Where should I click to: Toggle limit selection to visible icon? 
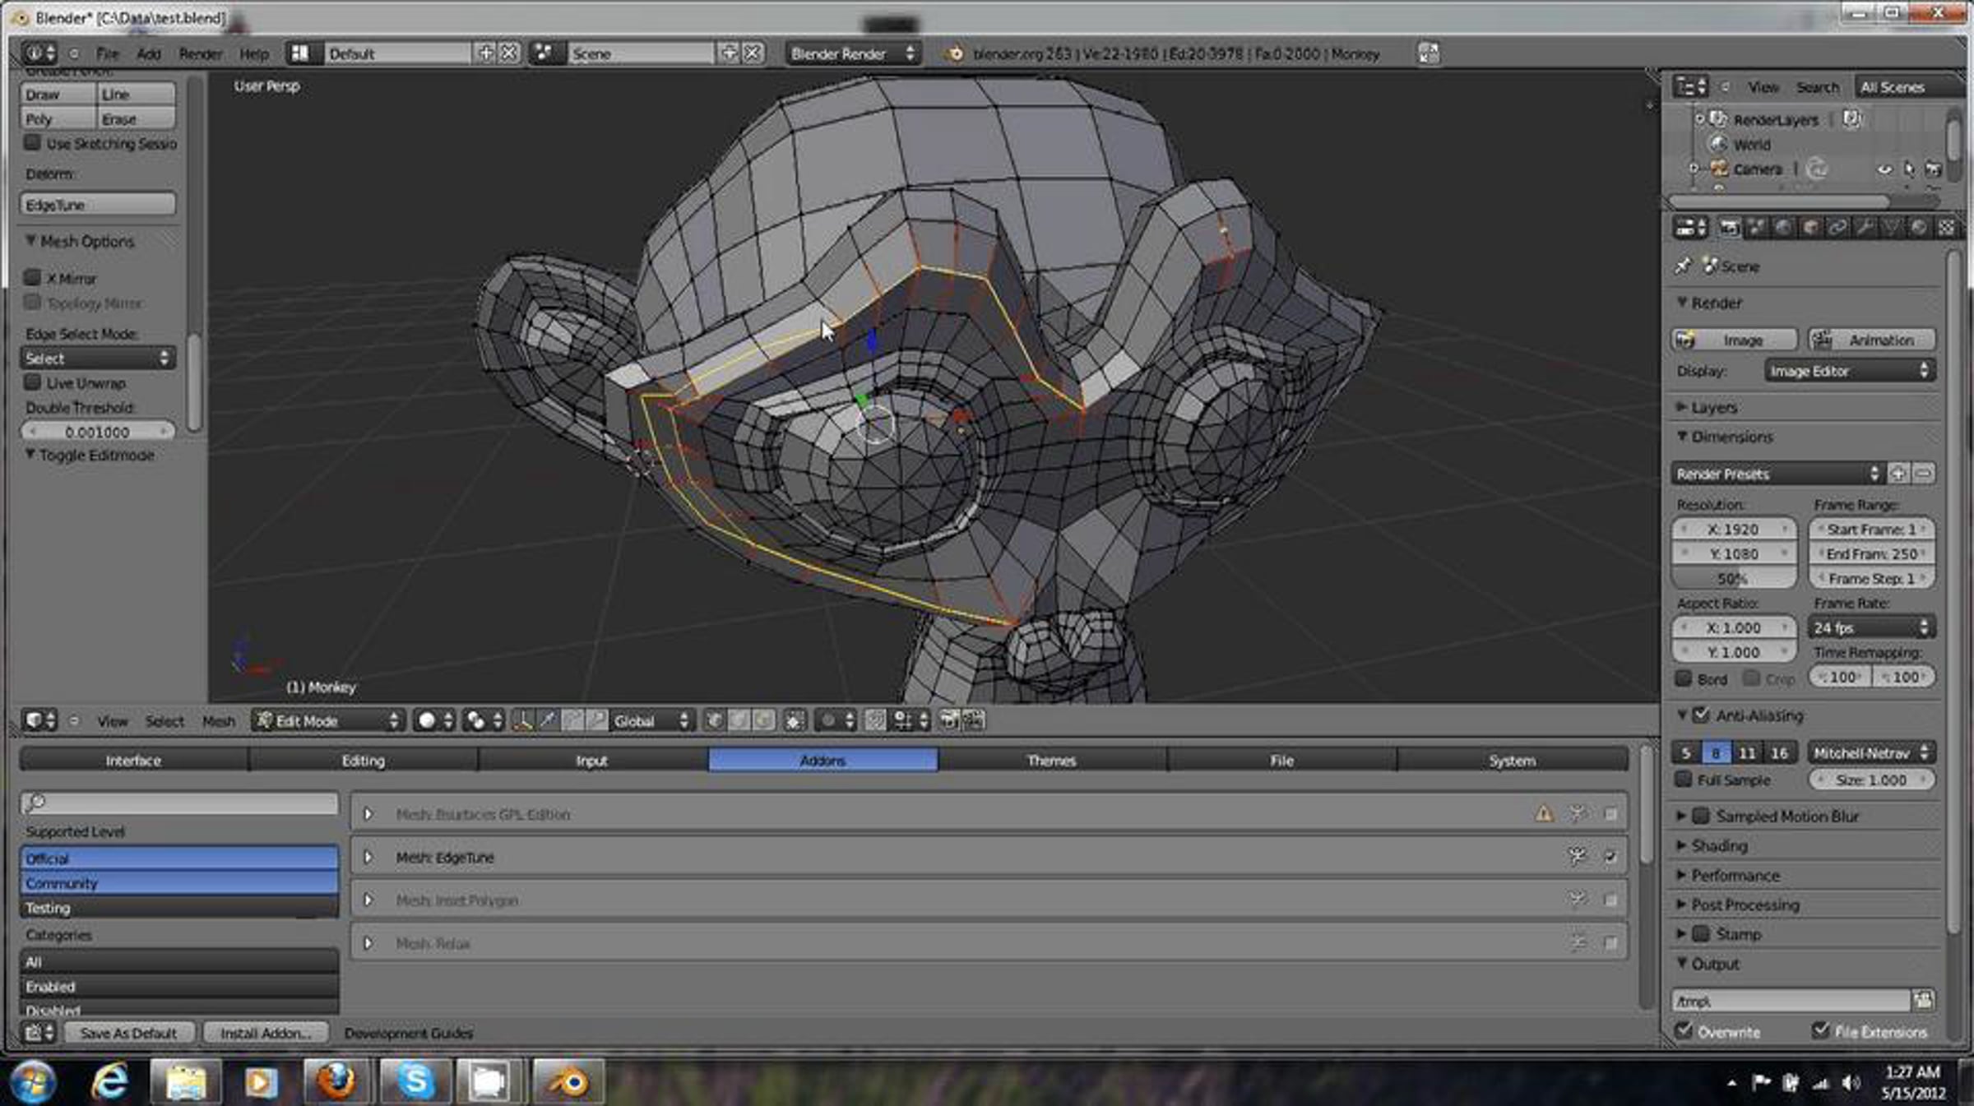(794, 721)
